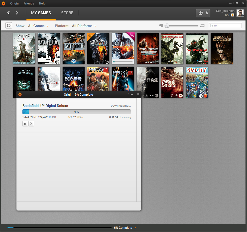The height and width of the screenshot is (232, 247).
Task: Select the Dead Space 3 game tile
Action: pyautogui.click(x=49, y=79)
